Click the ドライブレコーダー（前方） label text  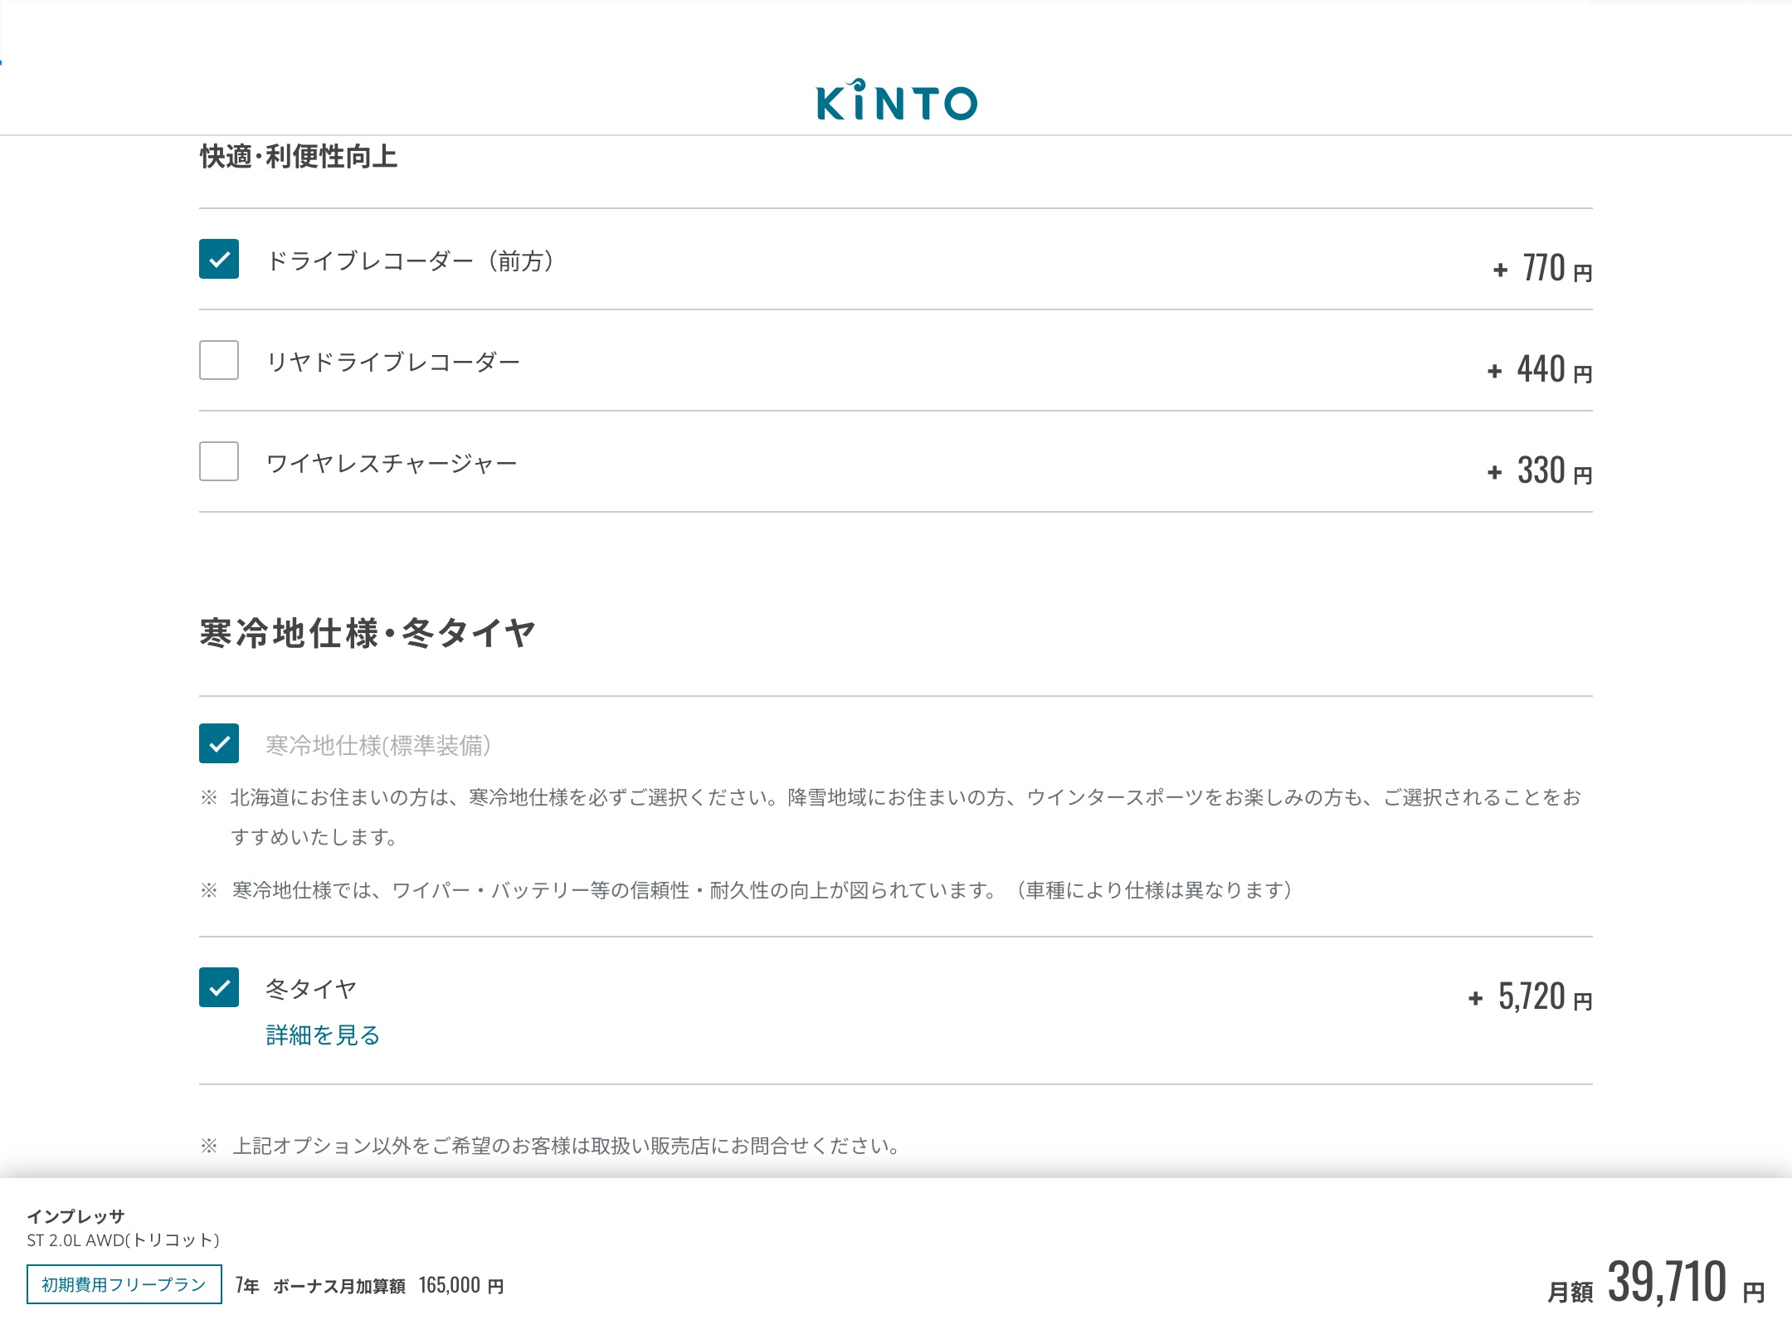pyautogui.click(x=411, y=261)
